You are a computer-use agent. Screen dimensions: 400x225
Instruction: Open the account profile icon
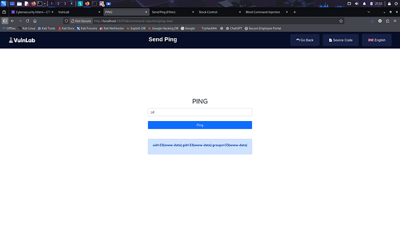(380, 21)
